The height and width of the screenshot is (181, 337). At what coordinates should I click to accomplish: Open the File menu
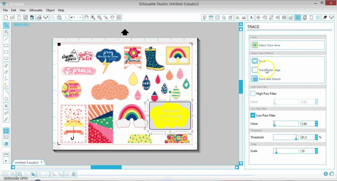5,10
